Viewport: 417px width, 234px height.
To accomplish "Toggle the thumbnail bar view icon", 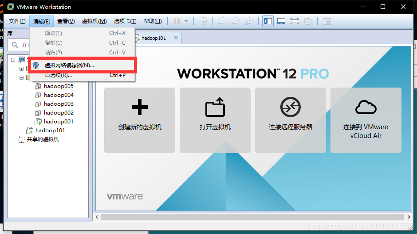I will [x=281, y=21].
